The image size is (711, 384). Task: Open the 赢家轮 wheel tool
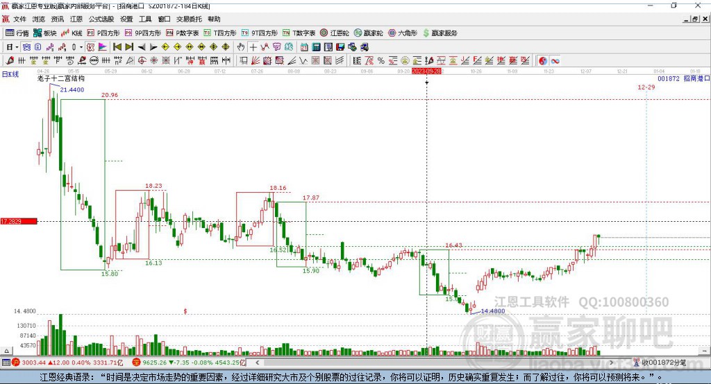tap(368, 33)
